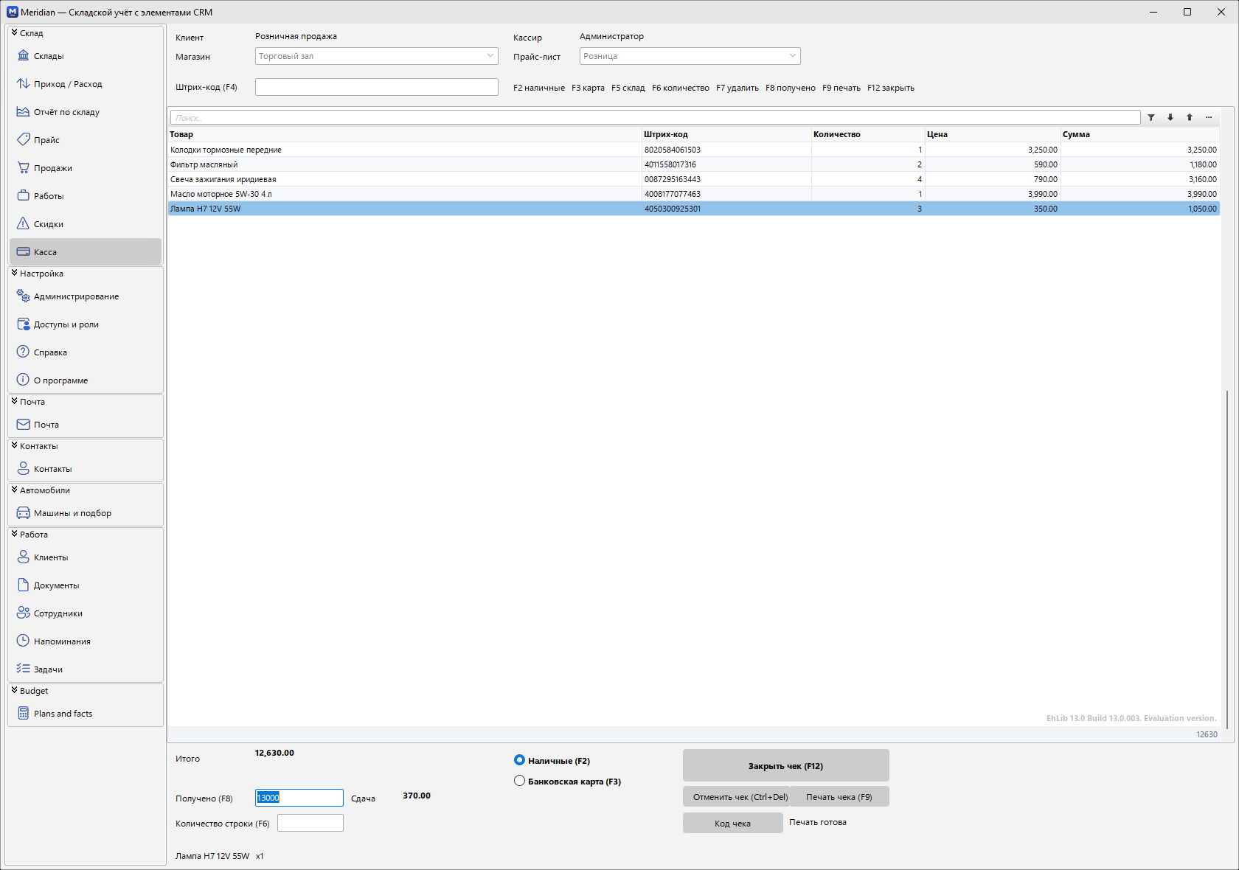1239x870 pixels.
Task: Click the Количество строки (F6) field
Action: (310, 823)
